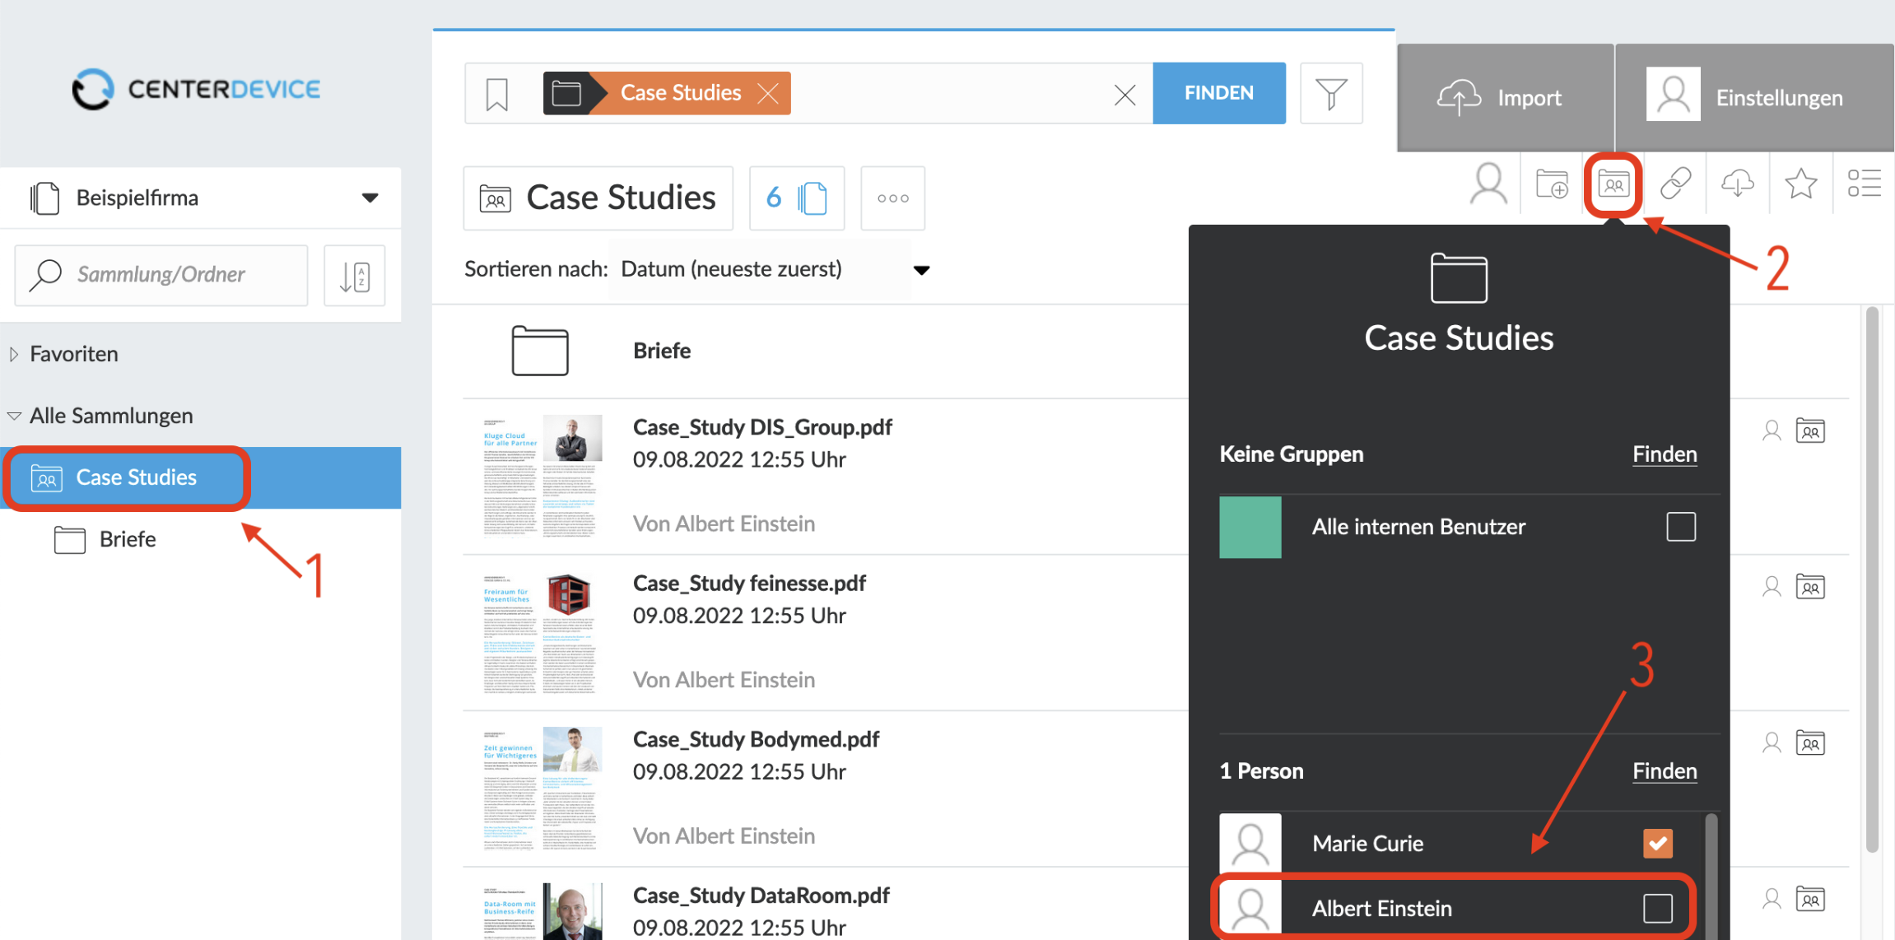Image resolution: width=1895 pixels, height=940 pixels.
Task: Click Finden link next to Keine Gruppen
Action: click(1665, 454)
